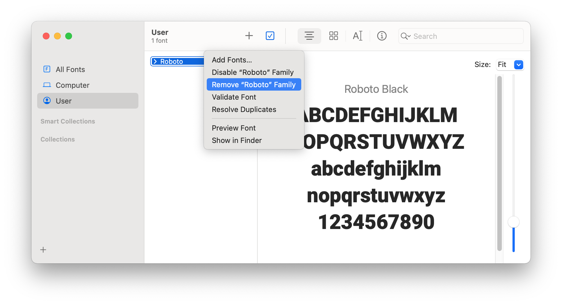Click Show in Finder button
This screenshot has height=305, width=562.
(x=236, y=140)
